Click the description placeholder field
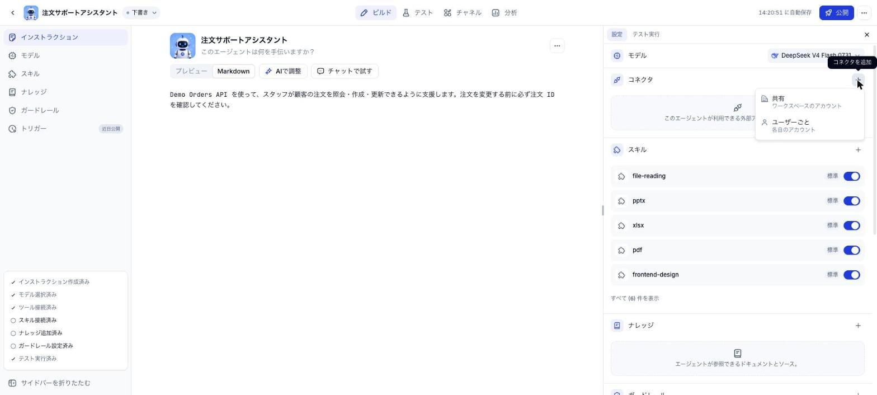 click(x=257, y=52)
